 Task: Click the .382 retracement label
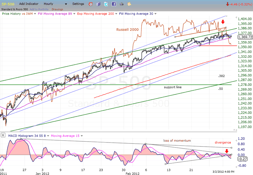[221, 76]
